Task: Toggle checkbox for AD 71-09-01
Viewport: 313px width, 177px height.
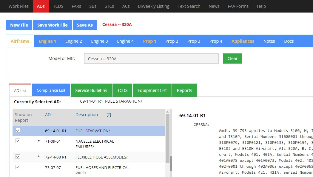Action: [x=18, y=141]
